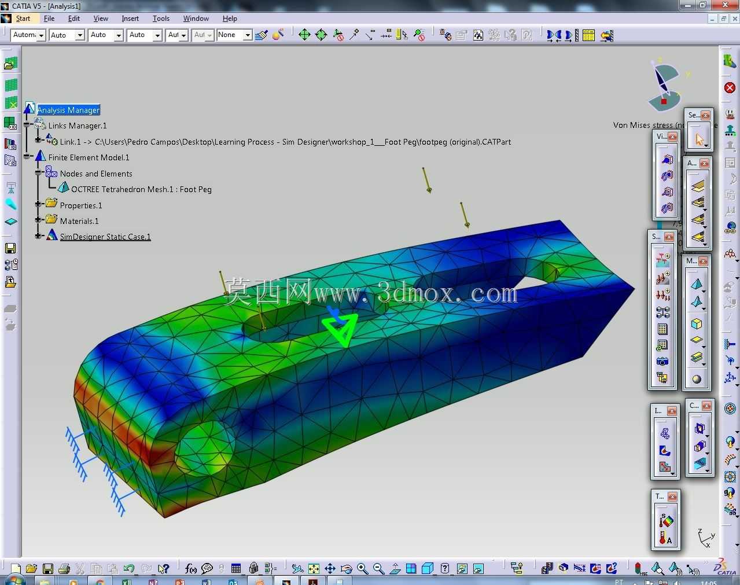The height and width of the screenshot is (585, 740).
Task: Close the T... floating palette
Action: coord(672,496)
